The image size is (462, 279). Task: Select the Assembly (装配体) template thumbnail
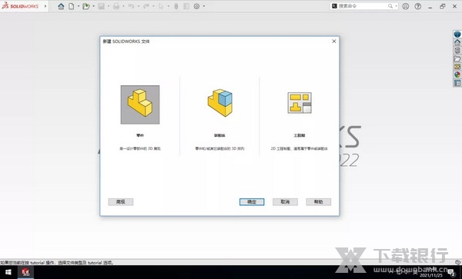pos(219,103)
